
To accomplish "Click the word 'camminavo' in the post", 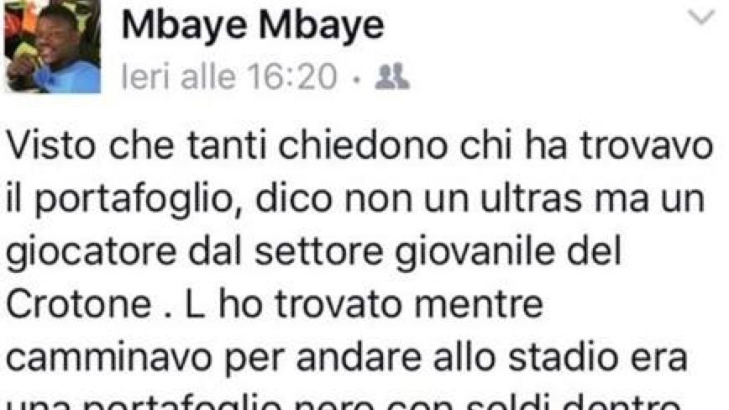I will click(x=110, y=359).
